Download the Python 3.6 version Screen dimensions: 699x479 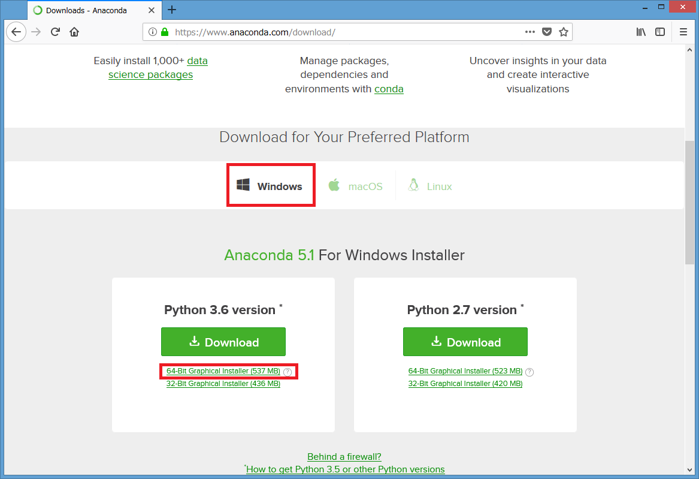coord(223,342)
